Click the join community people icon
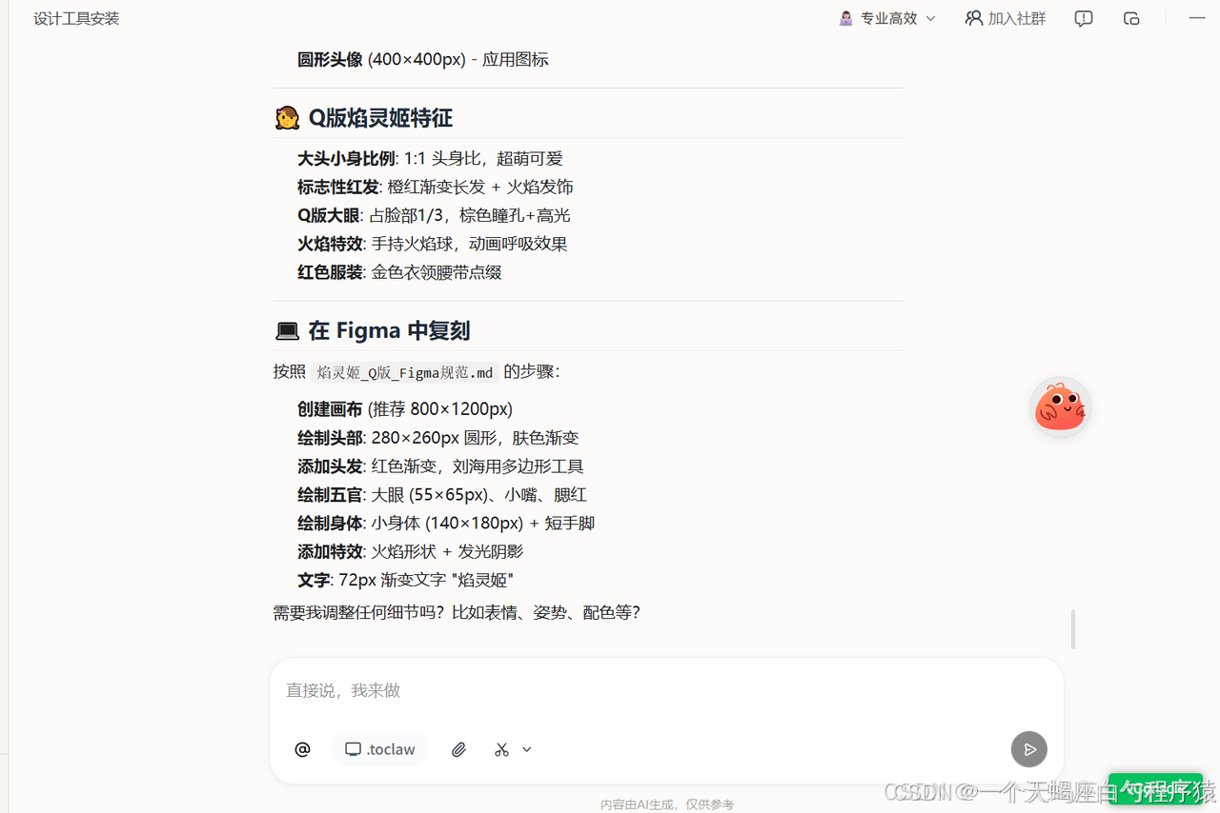The image size is (1220, 813). pyautogui.click(x=973, y=18)
